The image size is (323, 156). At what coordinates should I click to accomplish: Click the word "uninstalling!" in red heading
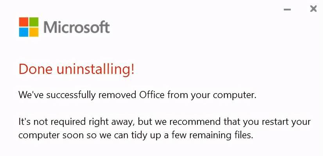[x=95, y=70]
